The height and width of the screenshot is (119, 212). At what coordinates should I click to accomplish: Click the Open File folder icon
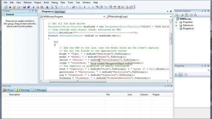(14, 7)
